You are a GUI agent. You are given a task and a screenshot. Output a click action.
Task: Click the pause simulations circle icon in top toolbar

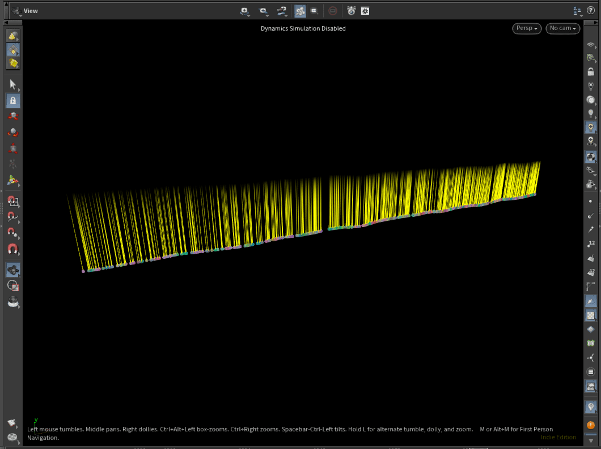(333, 11)
